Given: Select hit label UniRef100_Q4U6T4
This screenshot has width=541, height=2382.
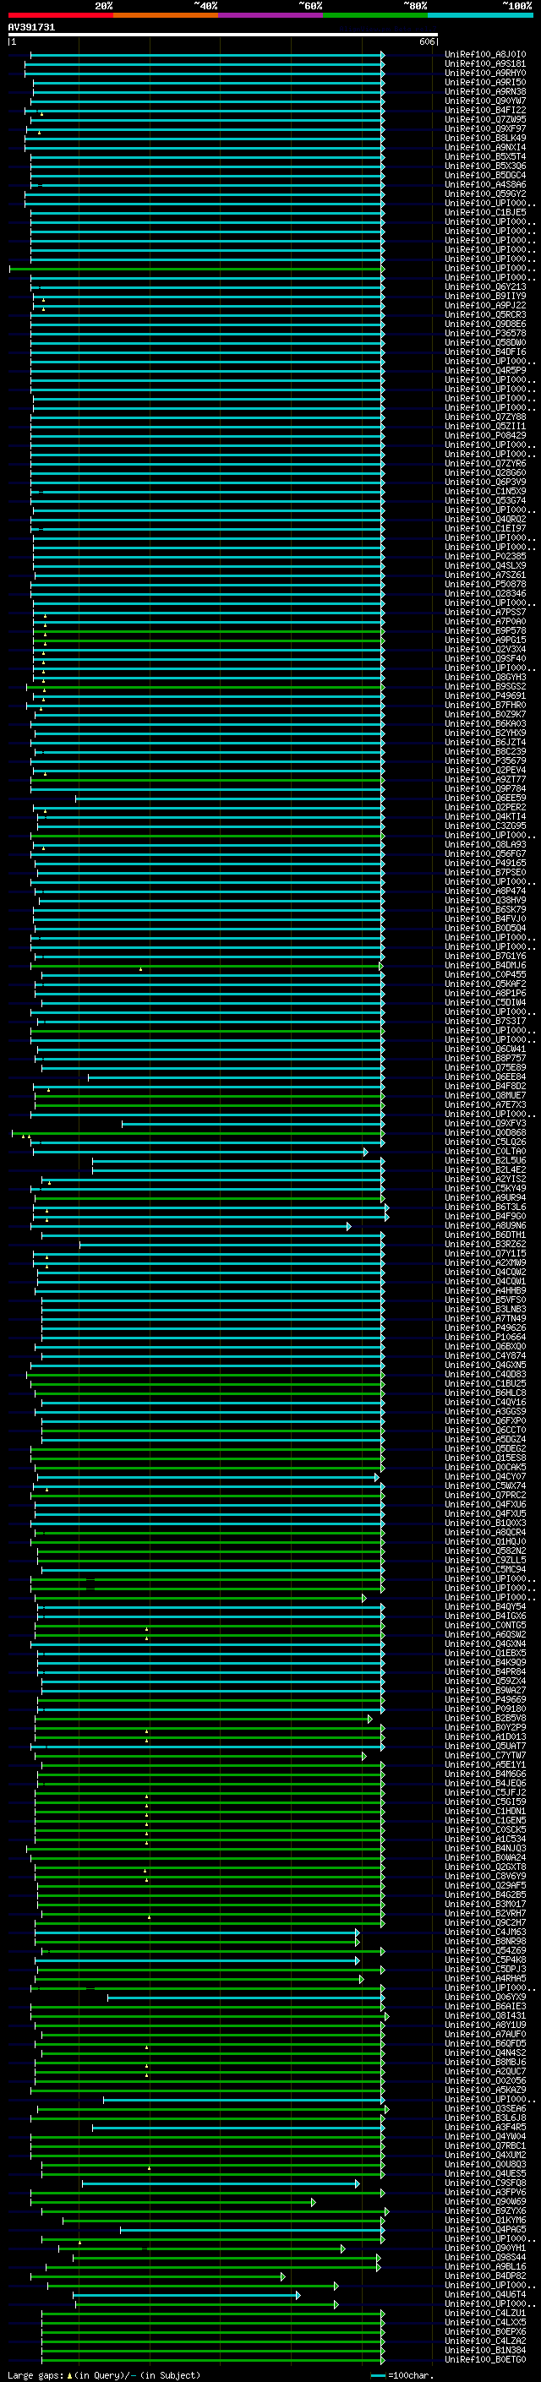Looking at the screenshot, I should (x=485, y=2294).
